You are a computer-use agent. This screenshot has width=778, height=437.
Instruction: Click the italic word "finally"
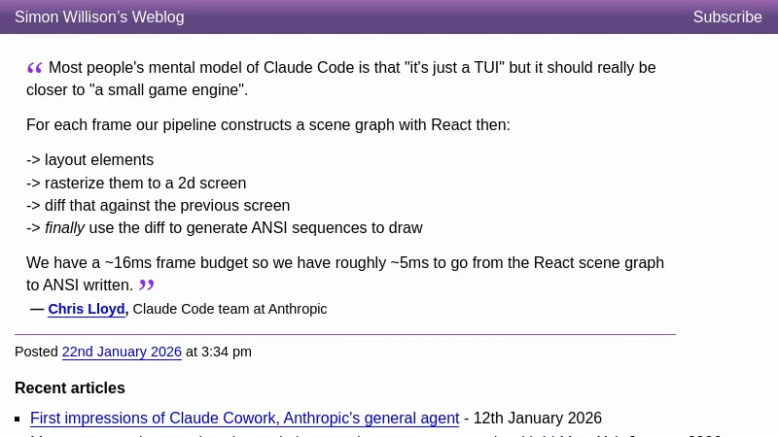[64, 228]
